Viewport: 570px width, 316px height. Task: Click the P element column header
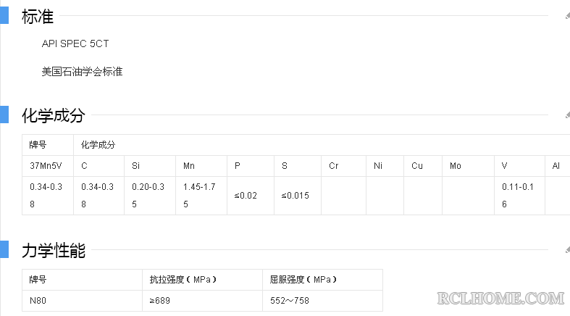click(x=251, y=166)
